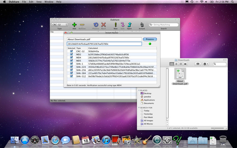The image size is (237, 148).
Task: Open the Apple menu
Action: tap(4, 2)
